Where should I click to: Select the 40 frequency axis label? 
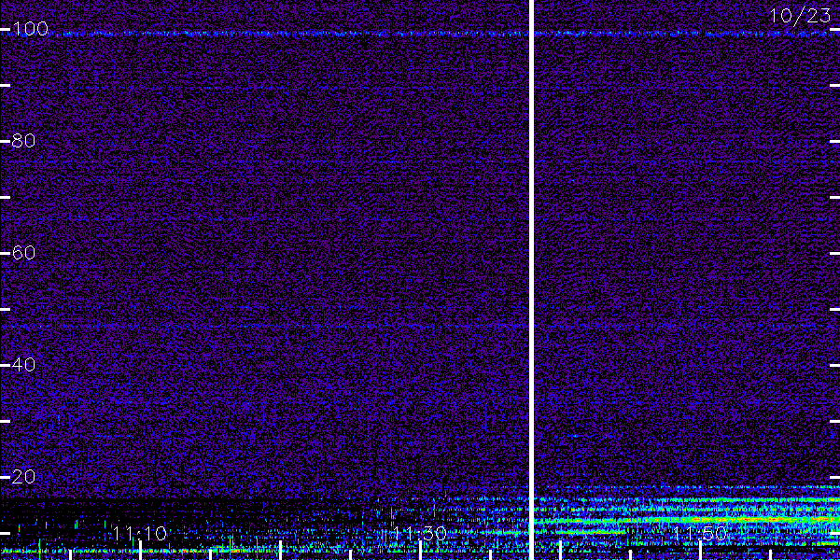tap(23, 364)
